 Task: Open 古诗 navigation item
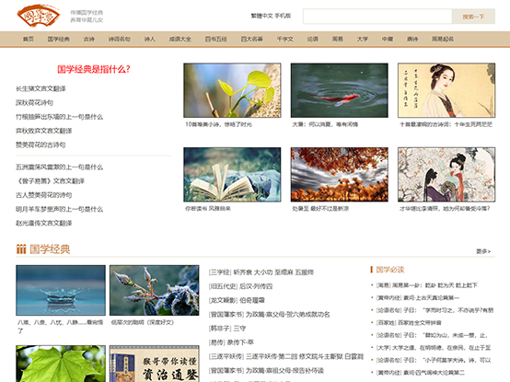pyautogui.click(x=88, y=39)
